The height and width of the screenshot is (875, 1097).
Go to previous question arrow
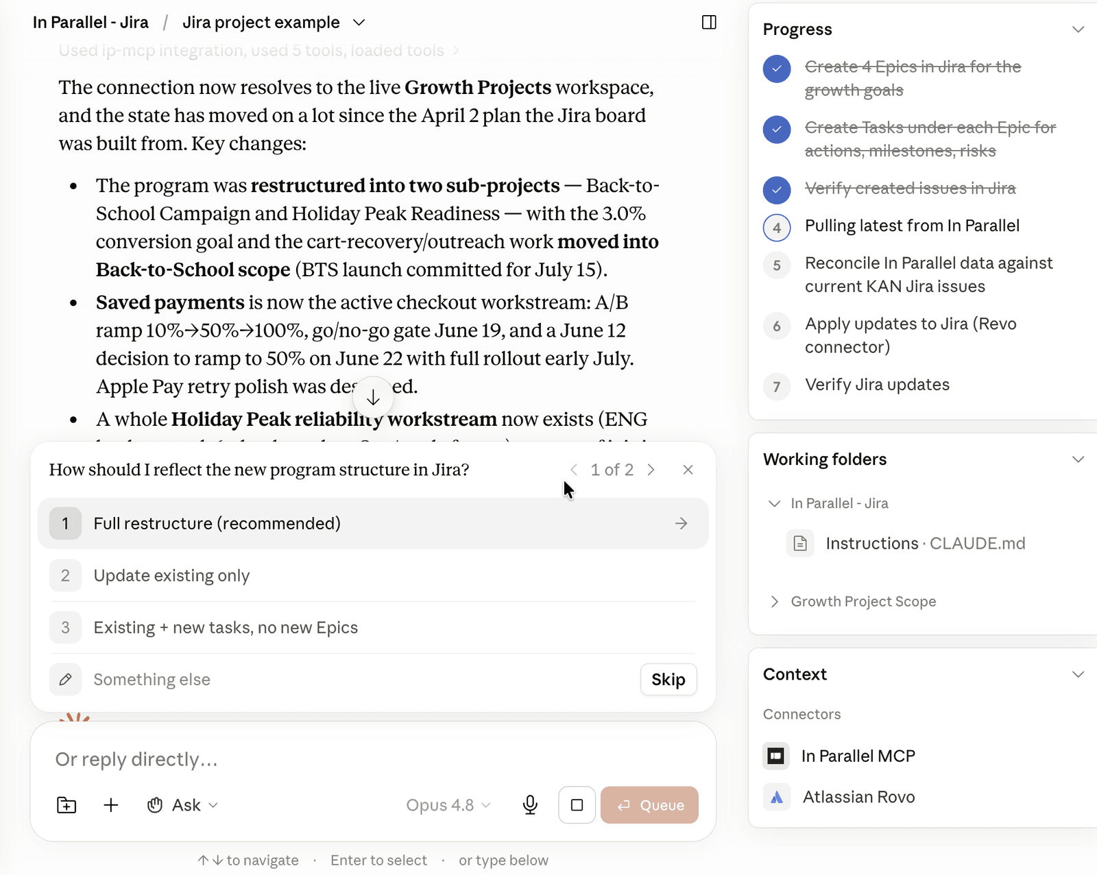click(574, 470)
